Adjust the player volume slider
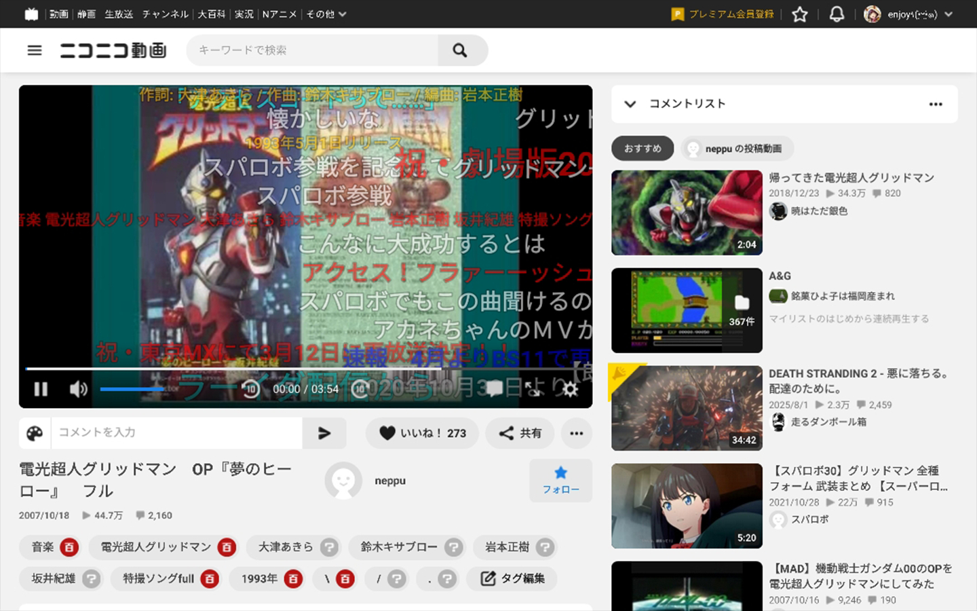 point(133,389)
